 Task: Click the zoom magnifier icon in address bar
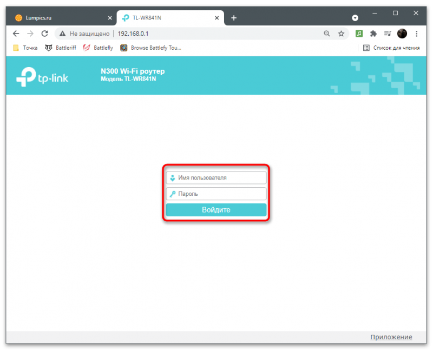[x=327, y=34]
